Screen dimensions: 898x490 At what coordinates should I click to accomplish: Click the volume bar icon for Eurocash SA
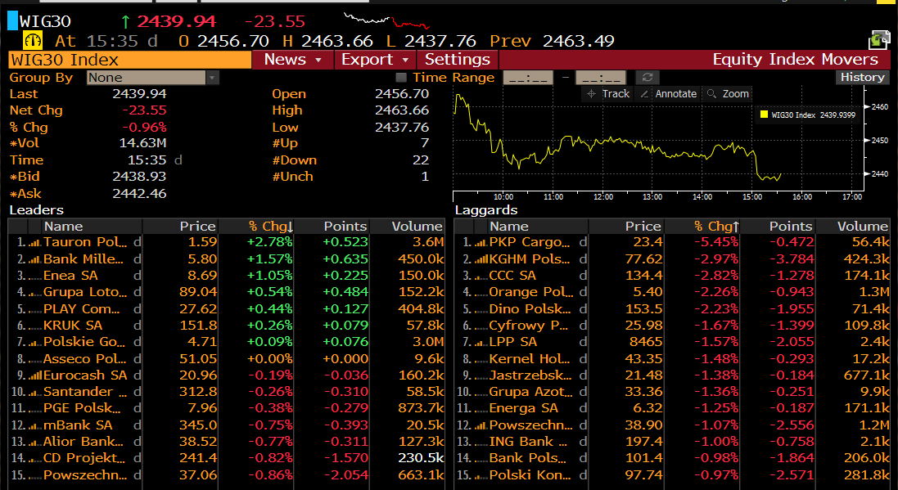pos(34,375)
